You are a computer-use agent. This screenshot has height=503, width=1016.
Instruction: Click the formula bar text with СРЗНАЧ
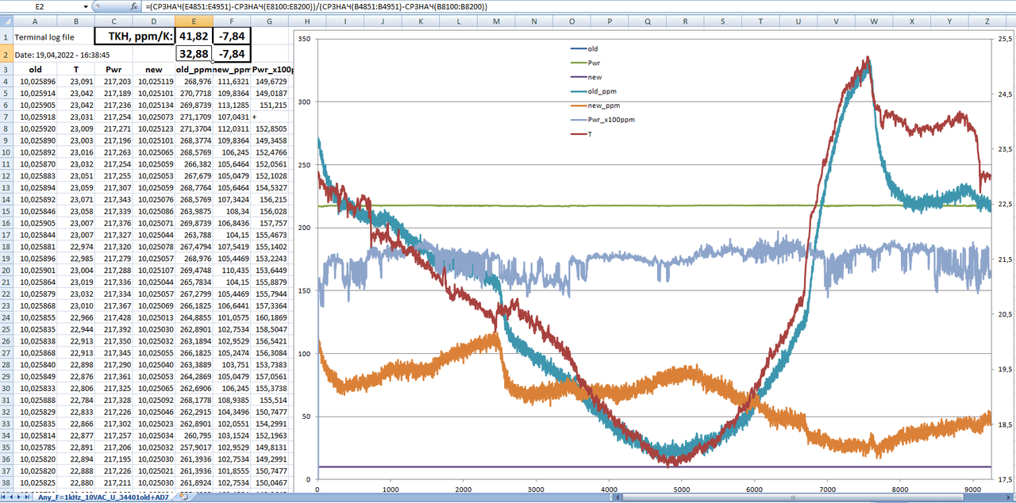point(317,6)
